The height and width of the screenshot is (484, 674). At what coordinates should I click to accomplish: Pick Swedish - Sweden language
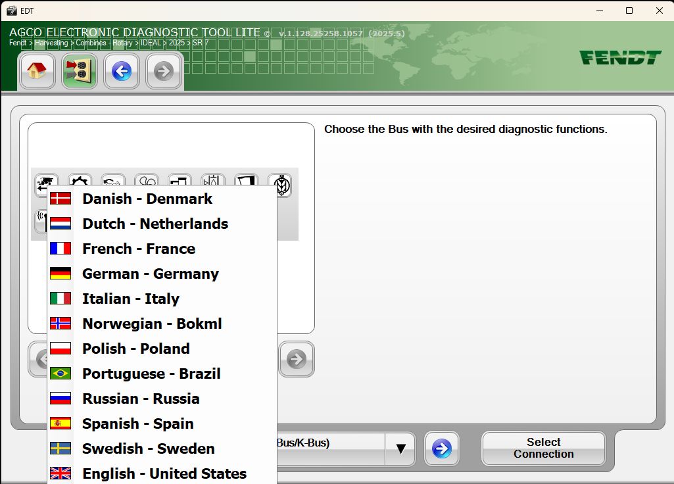tap(162, 448)
